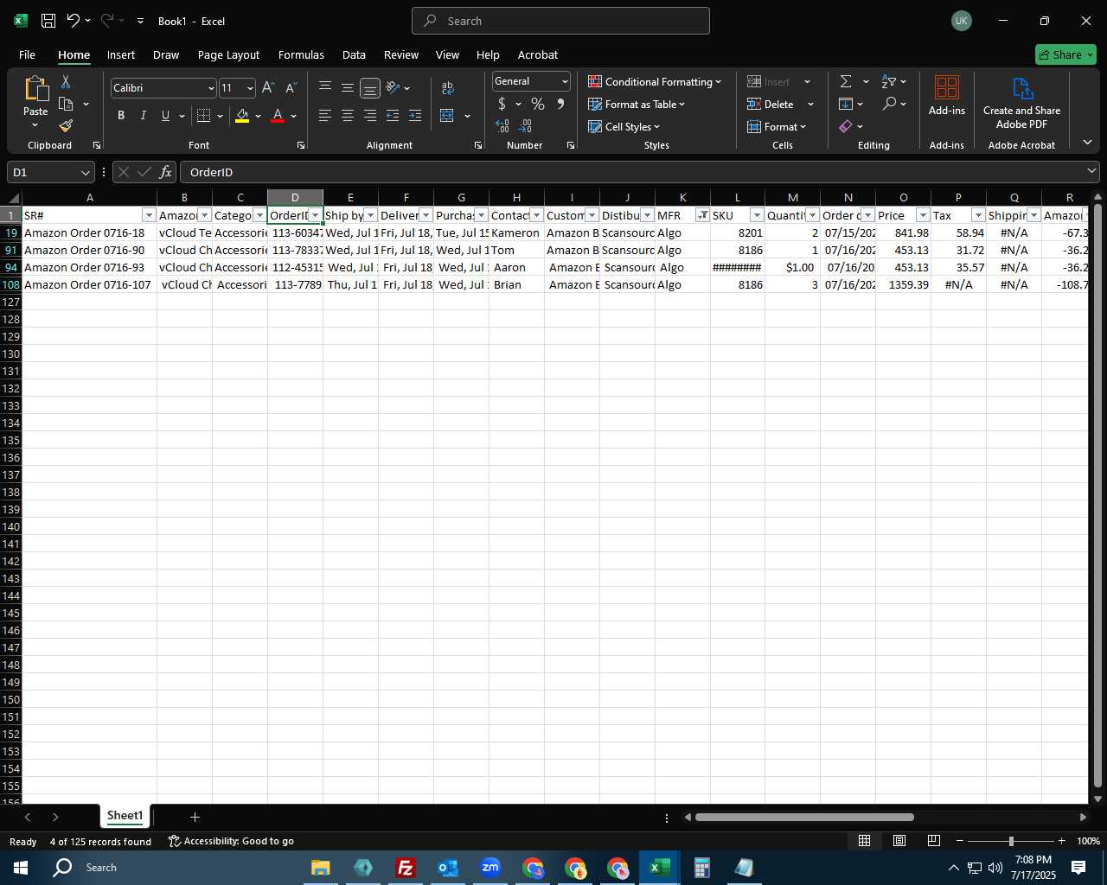Select the Format Painter brush

pos(66,126)
